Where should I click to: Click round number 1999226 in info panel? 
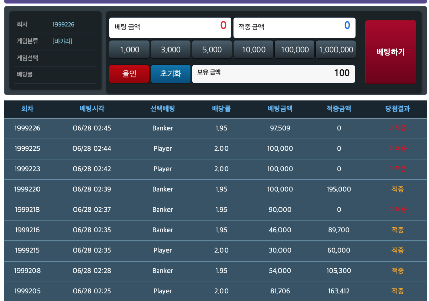[64, 24]
